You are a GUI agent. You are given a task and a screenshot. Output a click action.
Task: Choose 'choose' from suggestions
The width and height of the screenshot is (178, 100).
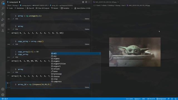[76, 76]
